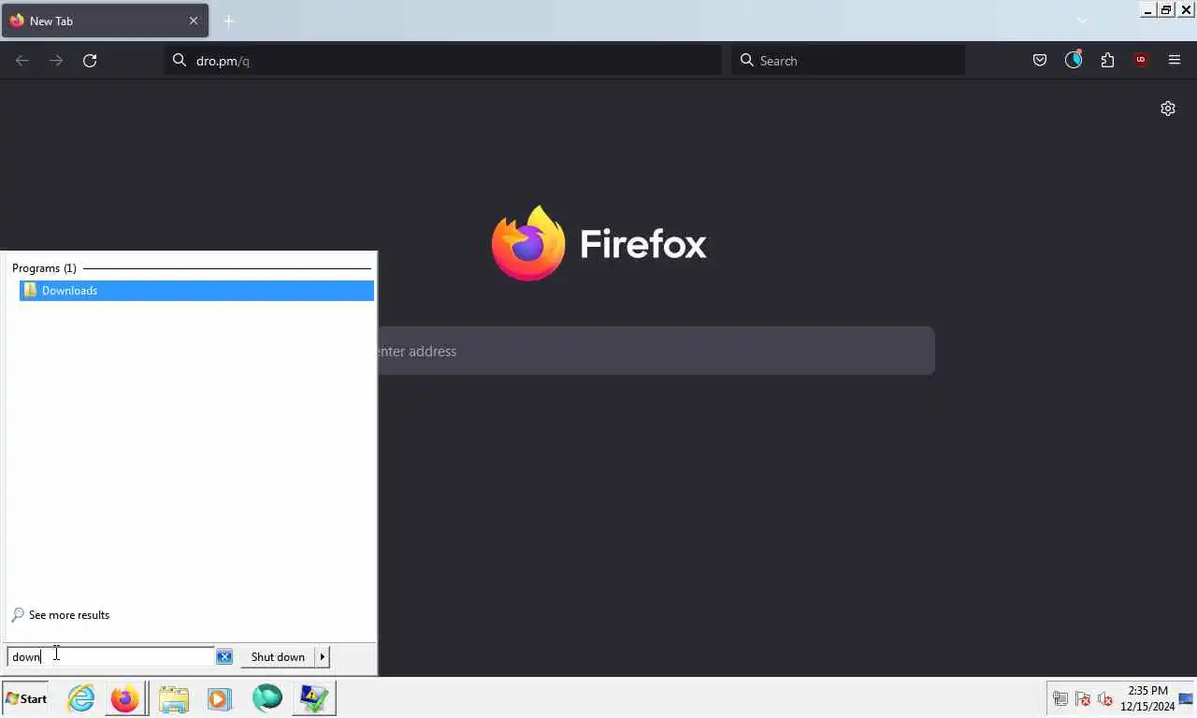Open the Downloads result in Start menu
The width and height of the screenshot is (1197, 718).
click(196, 291)
